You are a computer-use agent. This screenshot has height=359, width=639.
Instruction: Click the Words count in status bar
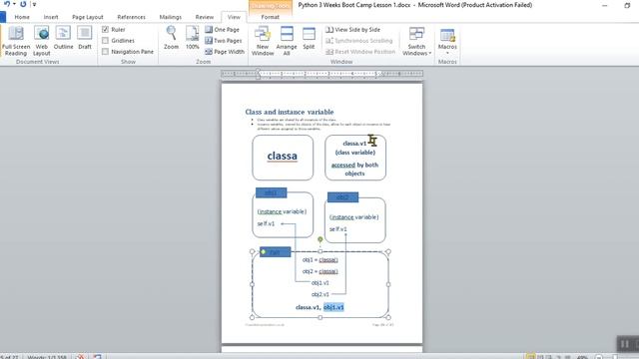47,357
